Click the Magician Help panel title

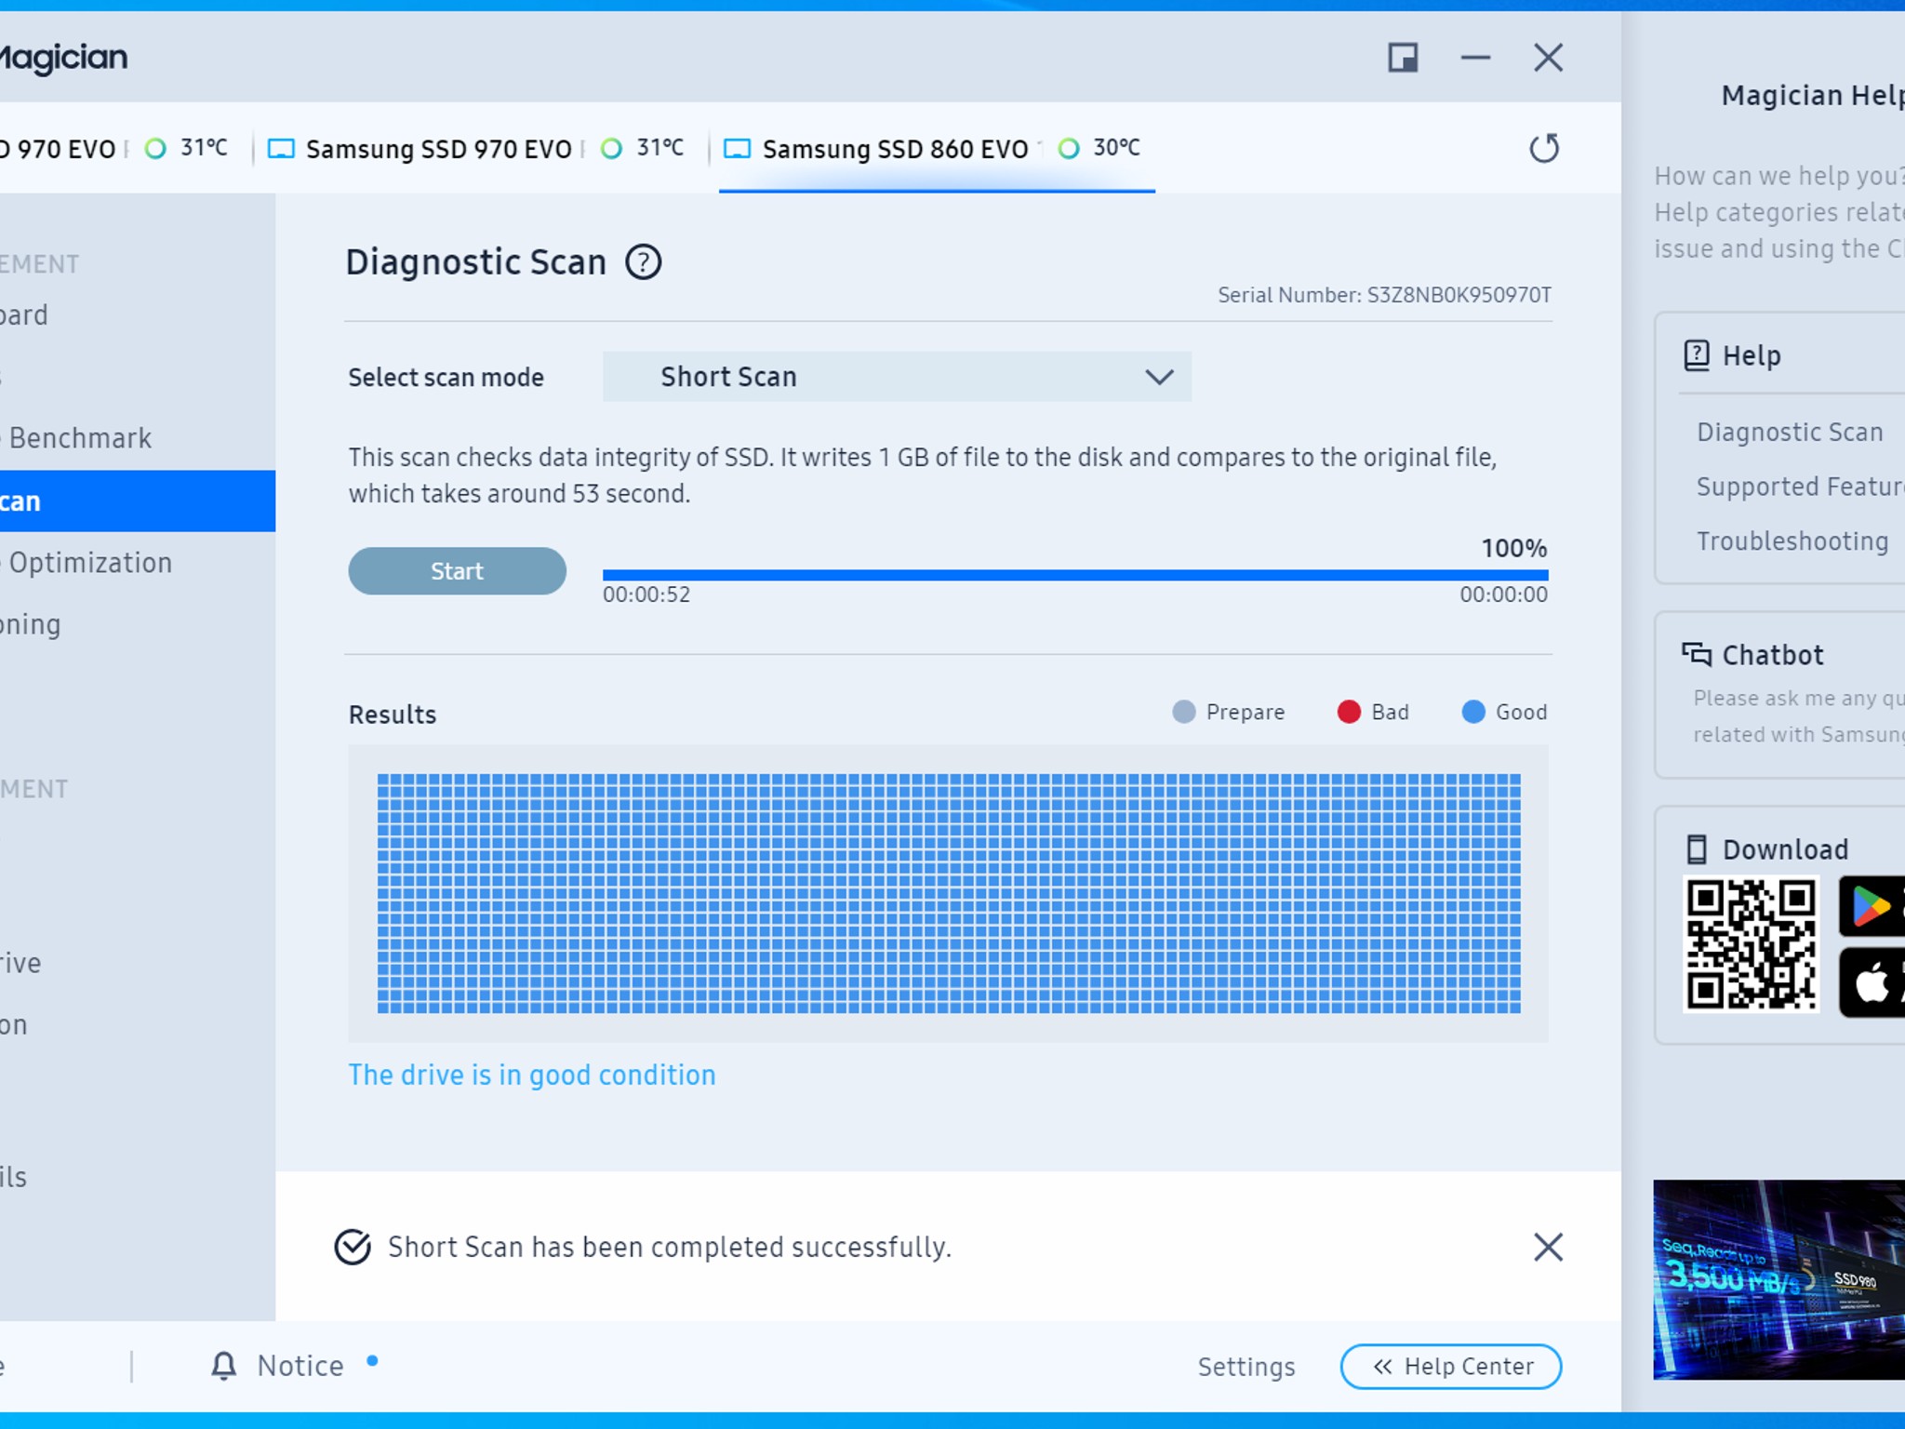(1812, 95)
